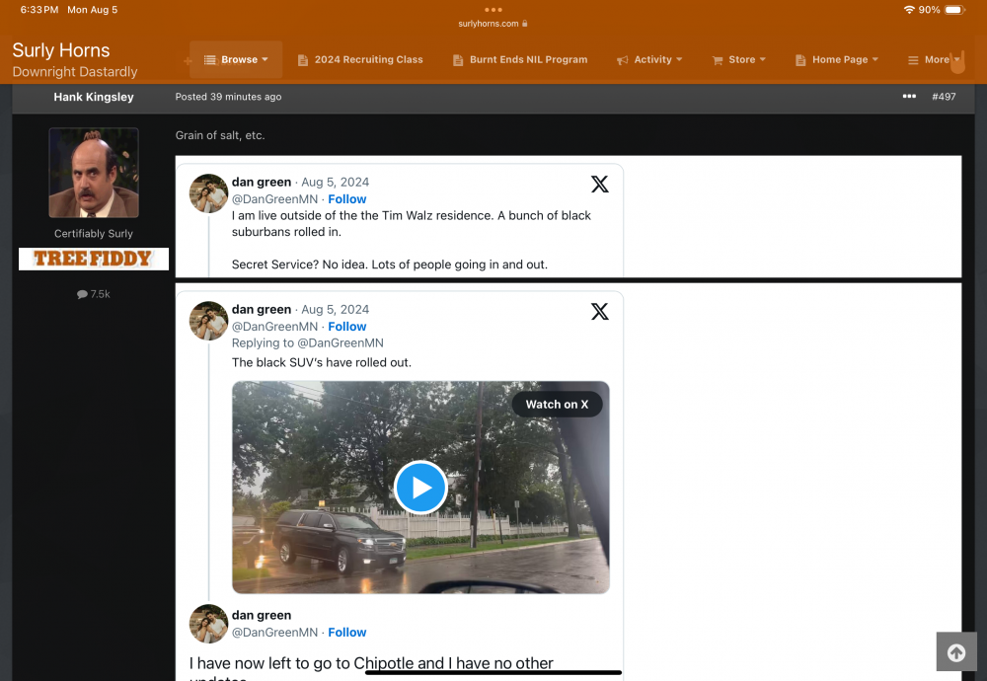Open the Home Page menu
This screenshot has width=987, height=681.
(838, 60)
